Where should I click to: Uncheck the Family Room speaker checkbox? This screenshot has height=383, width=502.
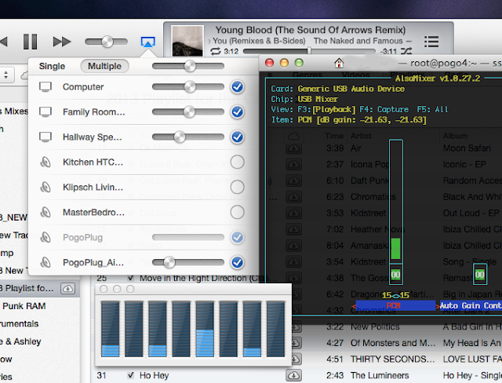tap(237, 112)
